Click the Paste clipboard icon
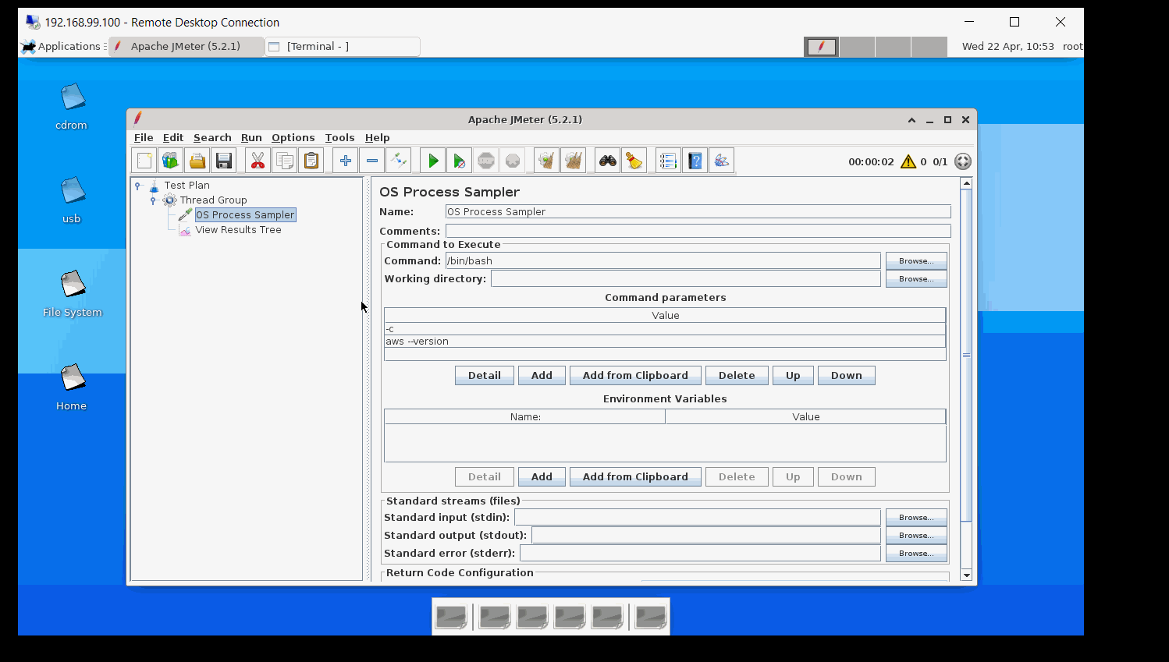1169x662 pixels. [x=311, y=161]
